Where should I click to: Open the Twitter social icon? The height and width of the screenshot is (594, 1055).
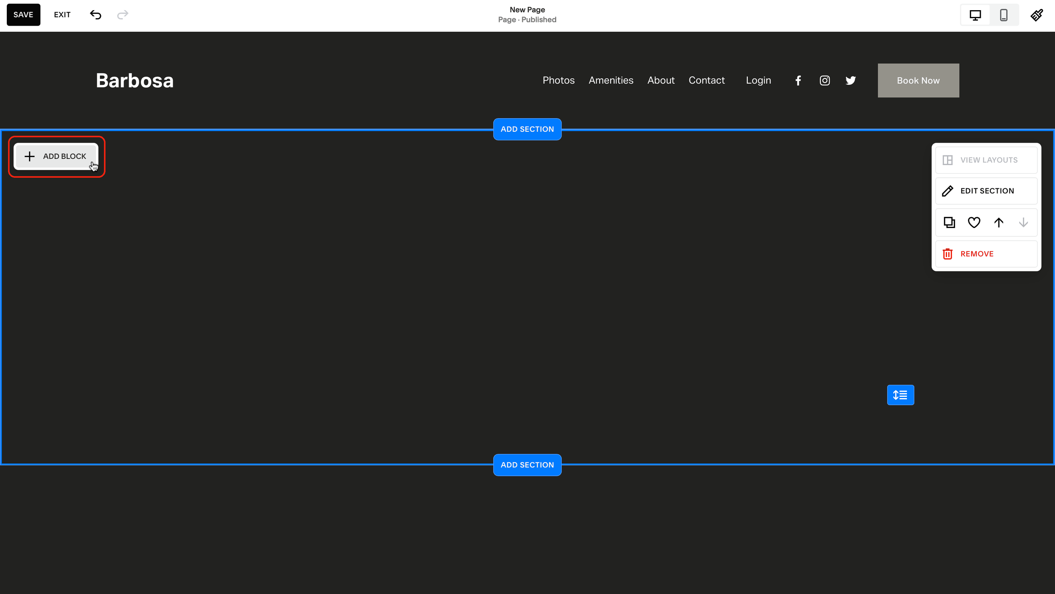pos(850,81)
